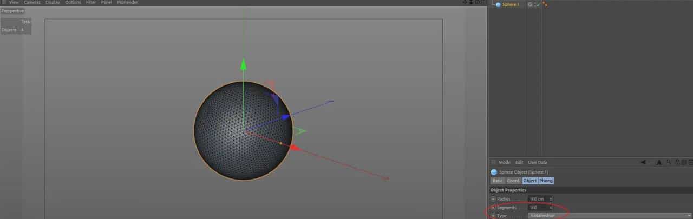The image size is (693, 219).
Task: Click the Sphere Object [Sphere.1] title text
Action: point(524,172)
